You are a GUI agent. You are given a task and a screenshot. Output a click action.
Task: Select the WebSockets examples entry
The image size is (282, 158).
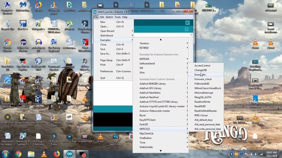[160, 147]
